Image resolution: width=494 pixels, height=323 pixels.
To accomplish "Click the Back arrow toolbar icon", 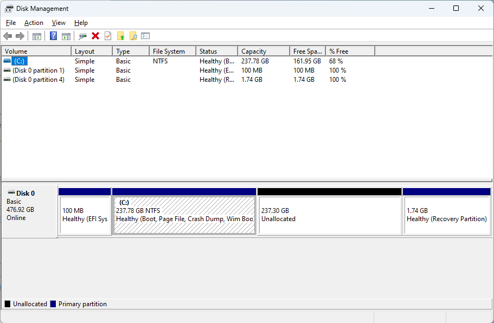I will click(x=8, y=36).
